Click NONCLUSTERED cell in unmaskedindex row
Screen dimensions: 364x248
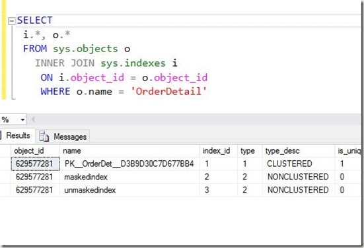[x=299, y=191]
